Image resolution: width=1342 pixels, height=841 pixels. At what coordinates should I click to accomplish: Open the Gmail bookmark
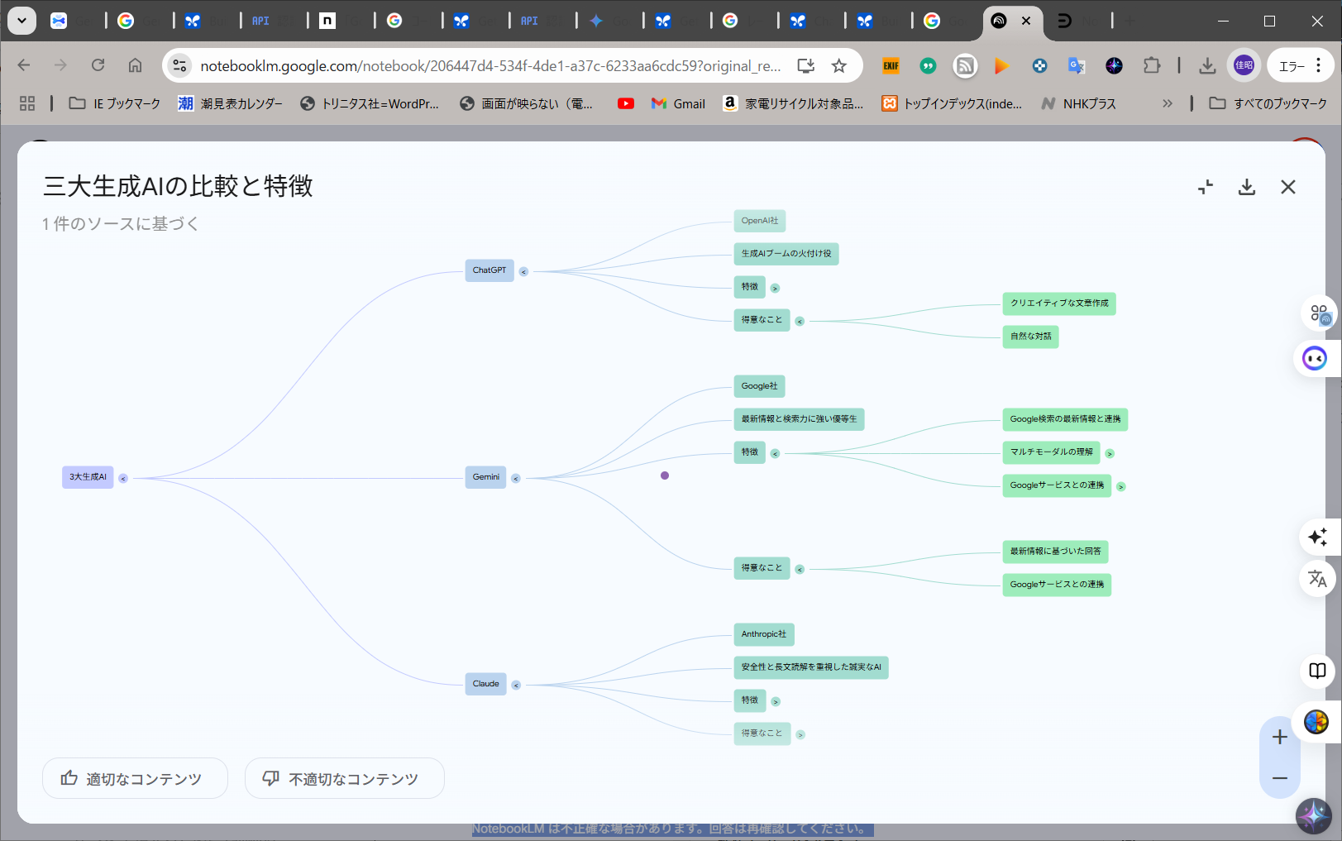point(678,103)
